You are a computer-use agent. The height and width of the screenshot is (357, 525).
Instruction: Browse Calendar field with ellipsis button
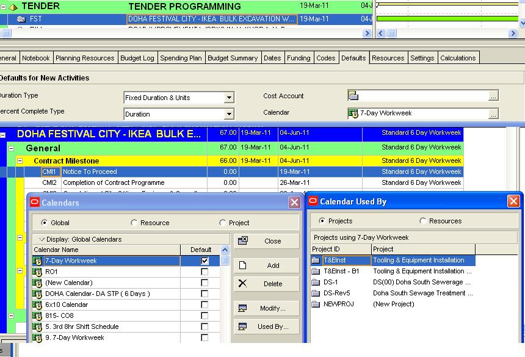pyautogui.click(x=493, y=114)
